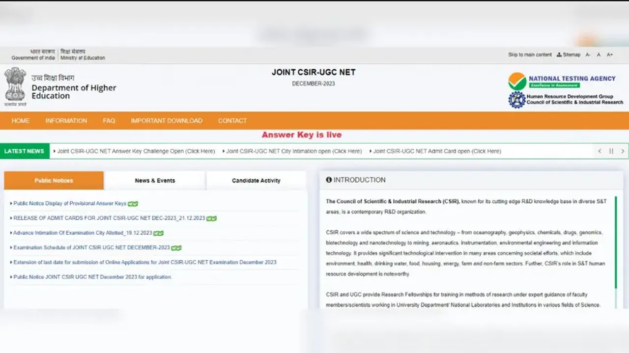629x353 pixels.
Task: Pause the scrolling latest news ticker
Action: pyautogui.click(x=611, y=151)
